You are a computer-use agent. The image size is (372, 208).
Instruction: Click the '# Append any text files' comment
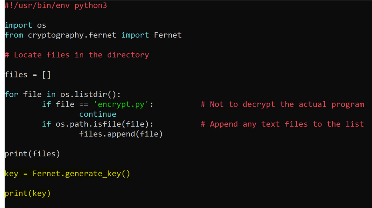282,124
